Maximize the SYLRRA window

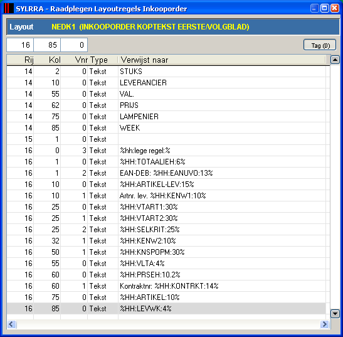325,9
